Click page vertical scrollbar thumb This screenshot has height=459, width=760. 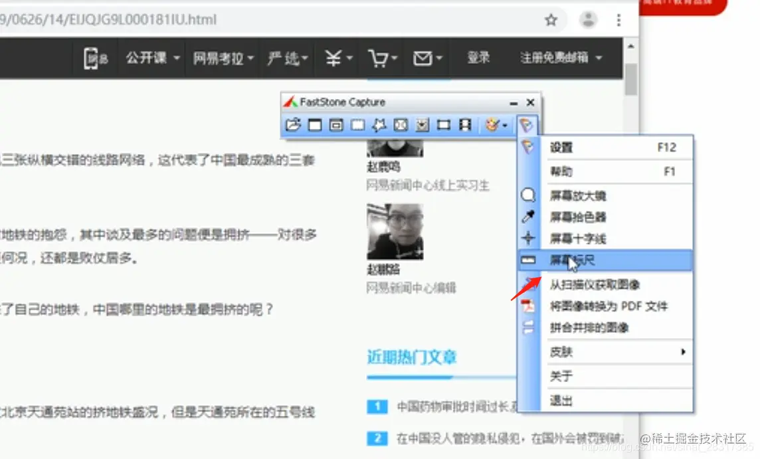point(630,79)
